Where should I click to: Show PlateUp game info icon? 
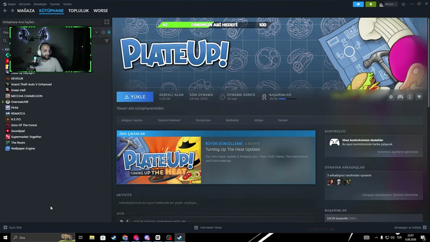tap(410, 97)
